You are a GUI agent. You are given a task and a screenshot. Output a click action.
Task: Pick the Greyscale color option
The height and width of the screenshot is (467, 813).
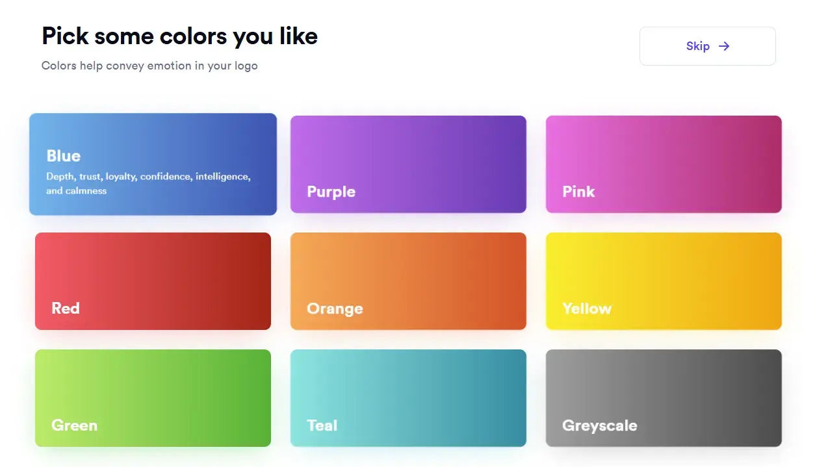(664, 398)
